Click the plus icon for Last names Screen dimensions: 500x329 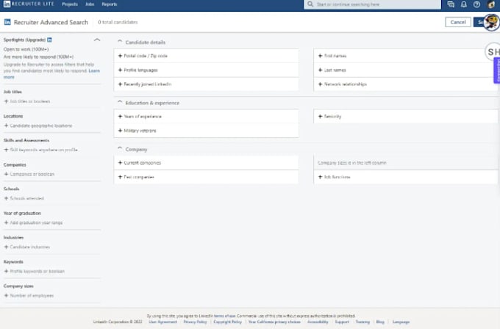tap(320, 70)
